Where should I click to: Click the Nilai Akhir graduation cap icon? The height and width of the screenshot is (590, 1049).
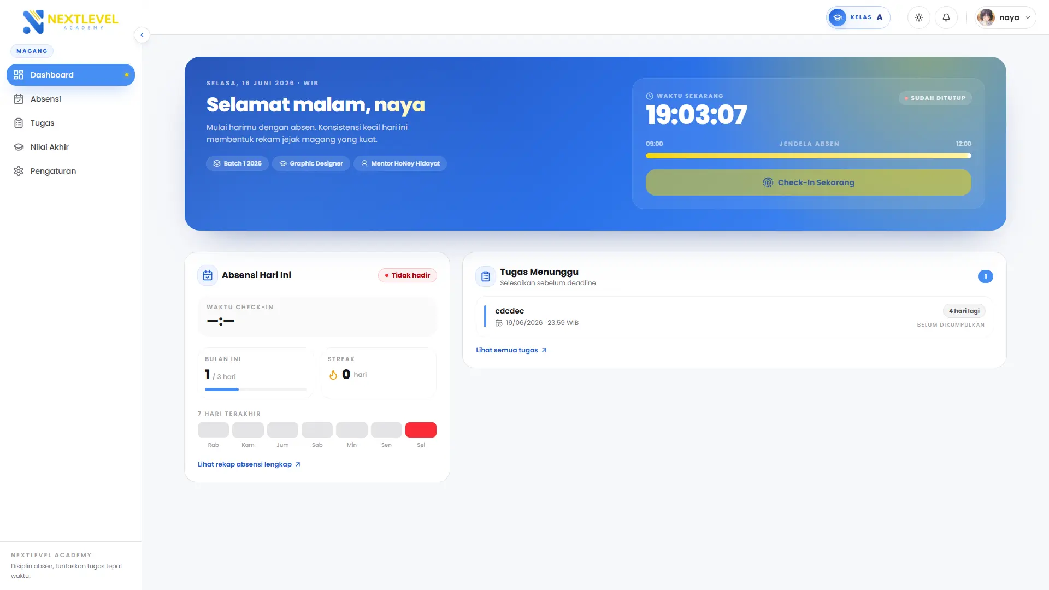pos(19,147)
